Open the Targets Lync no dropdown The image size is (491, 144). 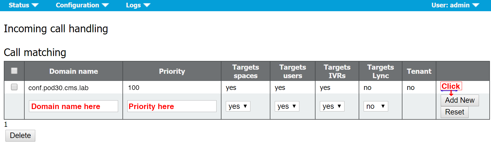[376, 106]
